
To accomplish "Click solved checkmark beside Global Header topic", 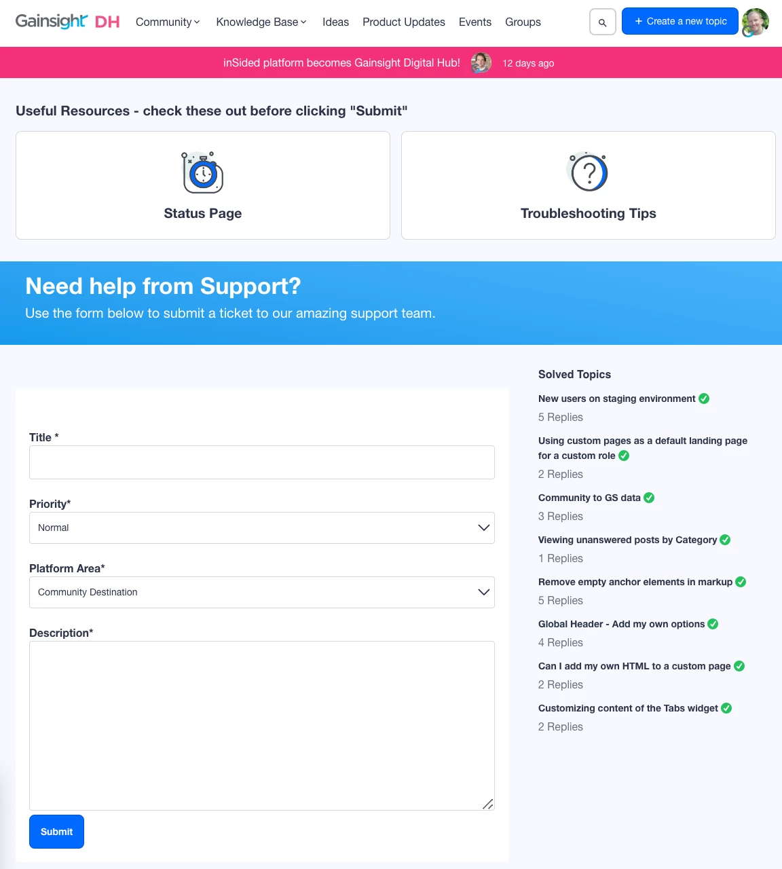I will [713, 624].
